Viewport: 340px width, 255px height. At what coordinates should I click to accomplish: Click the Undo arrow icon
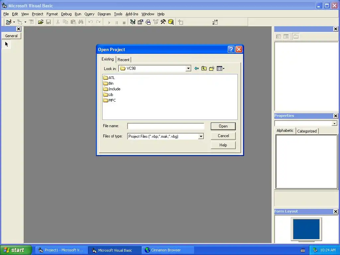91,22
